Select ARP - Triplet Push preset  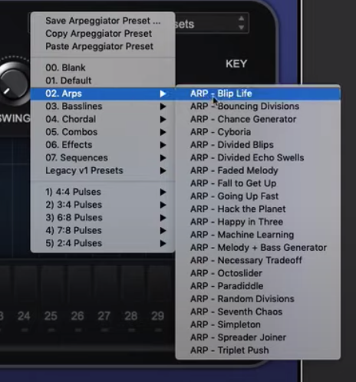pos(258,351)
